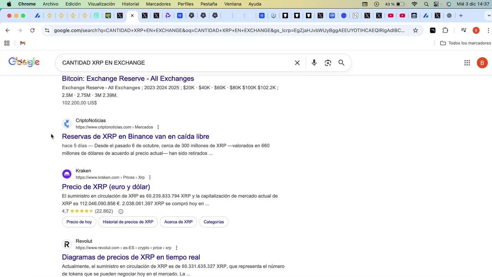Bookmark this page with the star icon
The image size is (492, 277).
pos(416,30)
